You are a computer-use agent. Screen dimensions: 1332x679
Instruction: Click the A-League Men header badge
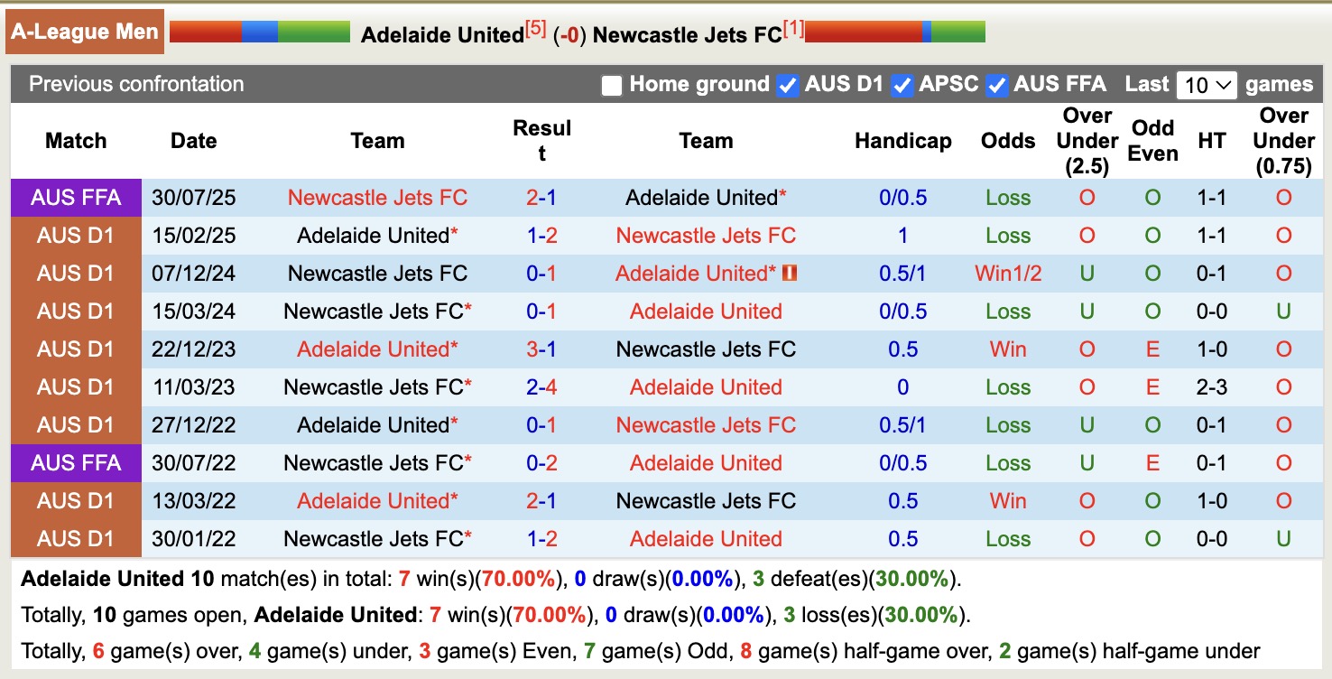pyautogui.click(x=85, y=30)
